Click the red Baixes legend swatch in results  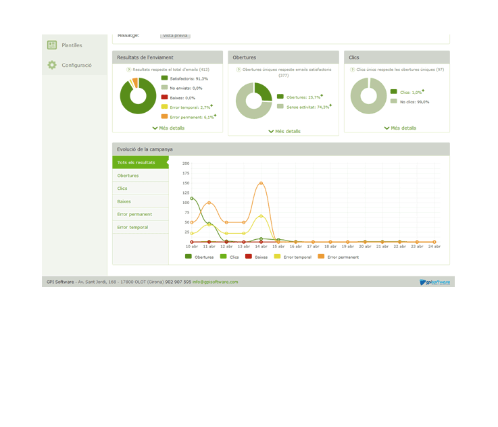pos(164,97)
